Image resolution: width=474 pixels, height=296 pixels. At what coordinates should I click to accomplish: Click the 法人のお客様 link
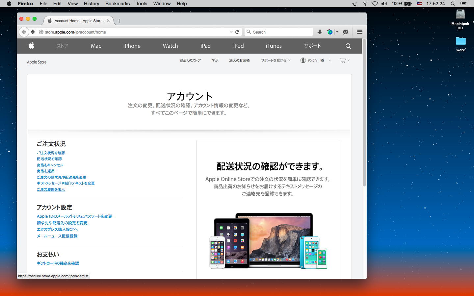click(x=239, y=60)
